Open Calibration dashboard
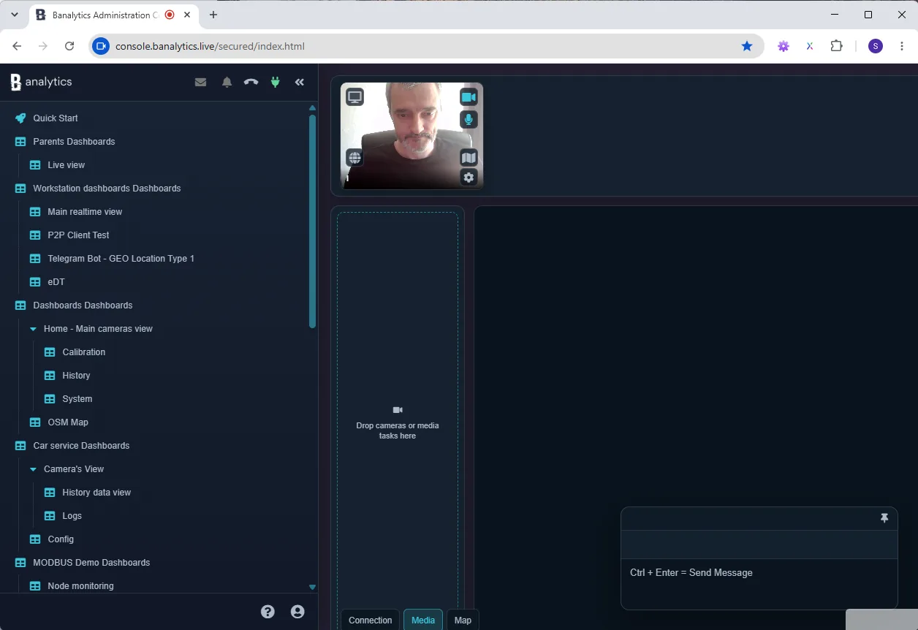Viewport: 918px width, 630px height. [x=84, y=352]
